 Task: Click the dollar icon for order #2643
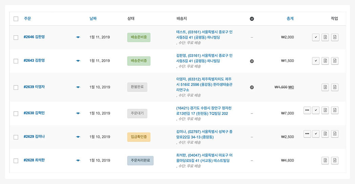click(x=325, y=61)
